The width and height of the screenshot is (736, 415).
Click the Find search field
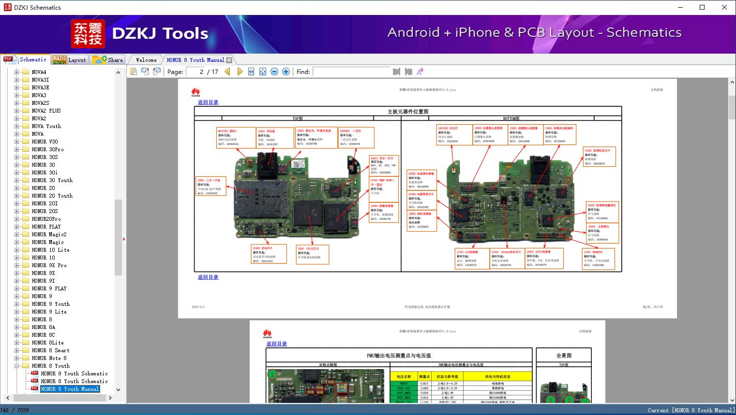(351, 72)
